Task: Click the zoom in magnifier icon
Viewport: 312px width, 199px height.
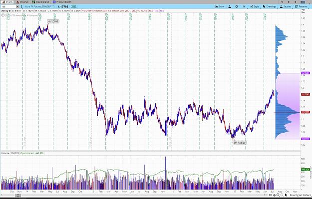Action: pyautogui.click(x=278, y=196)
